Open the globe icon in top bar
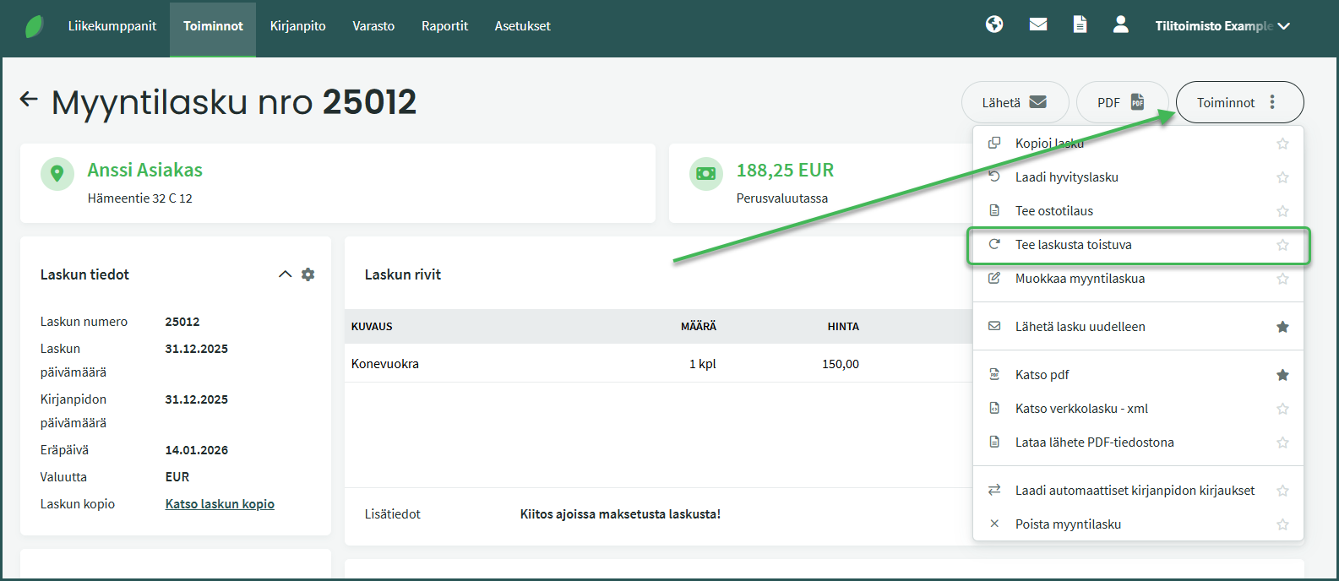This screenshot has width=1339, height=581. [x=994, y=24]
